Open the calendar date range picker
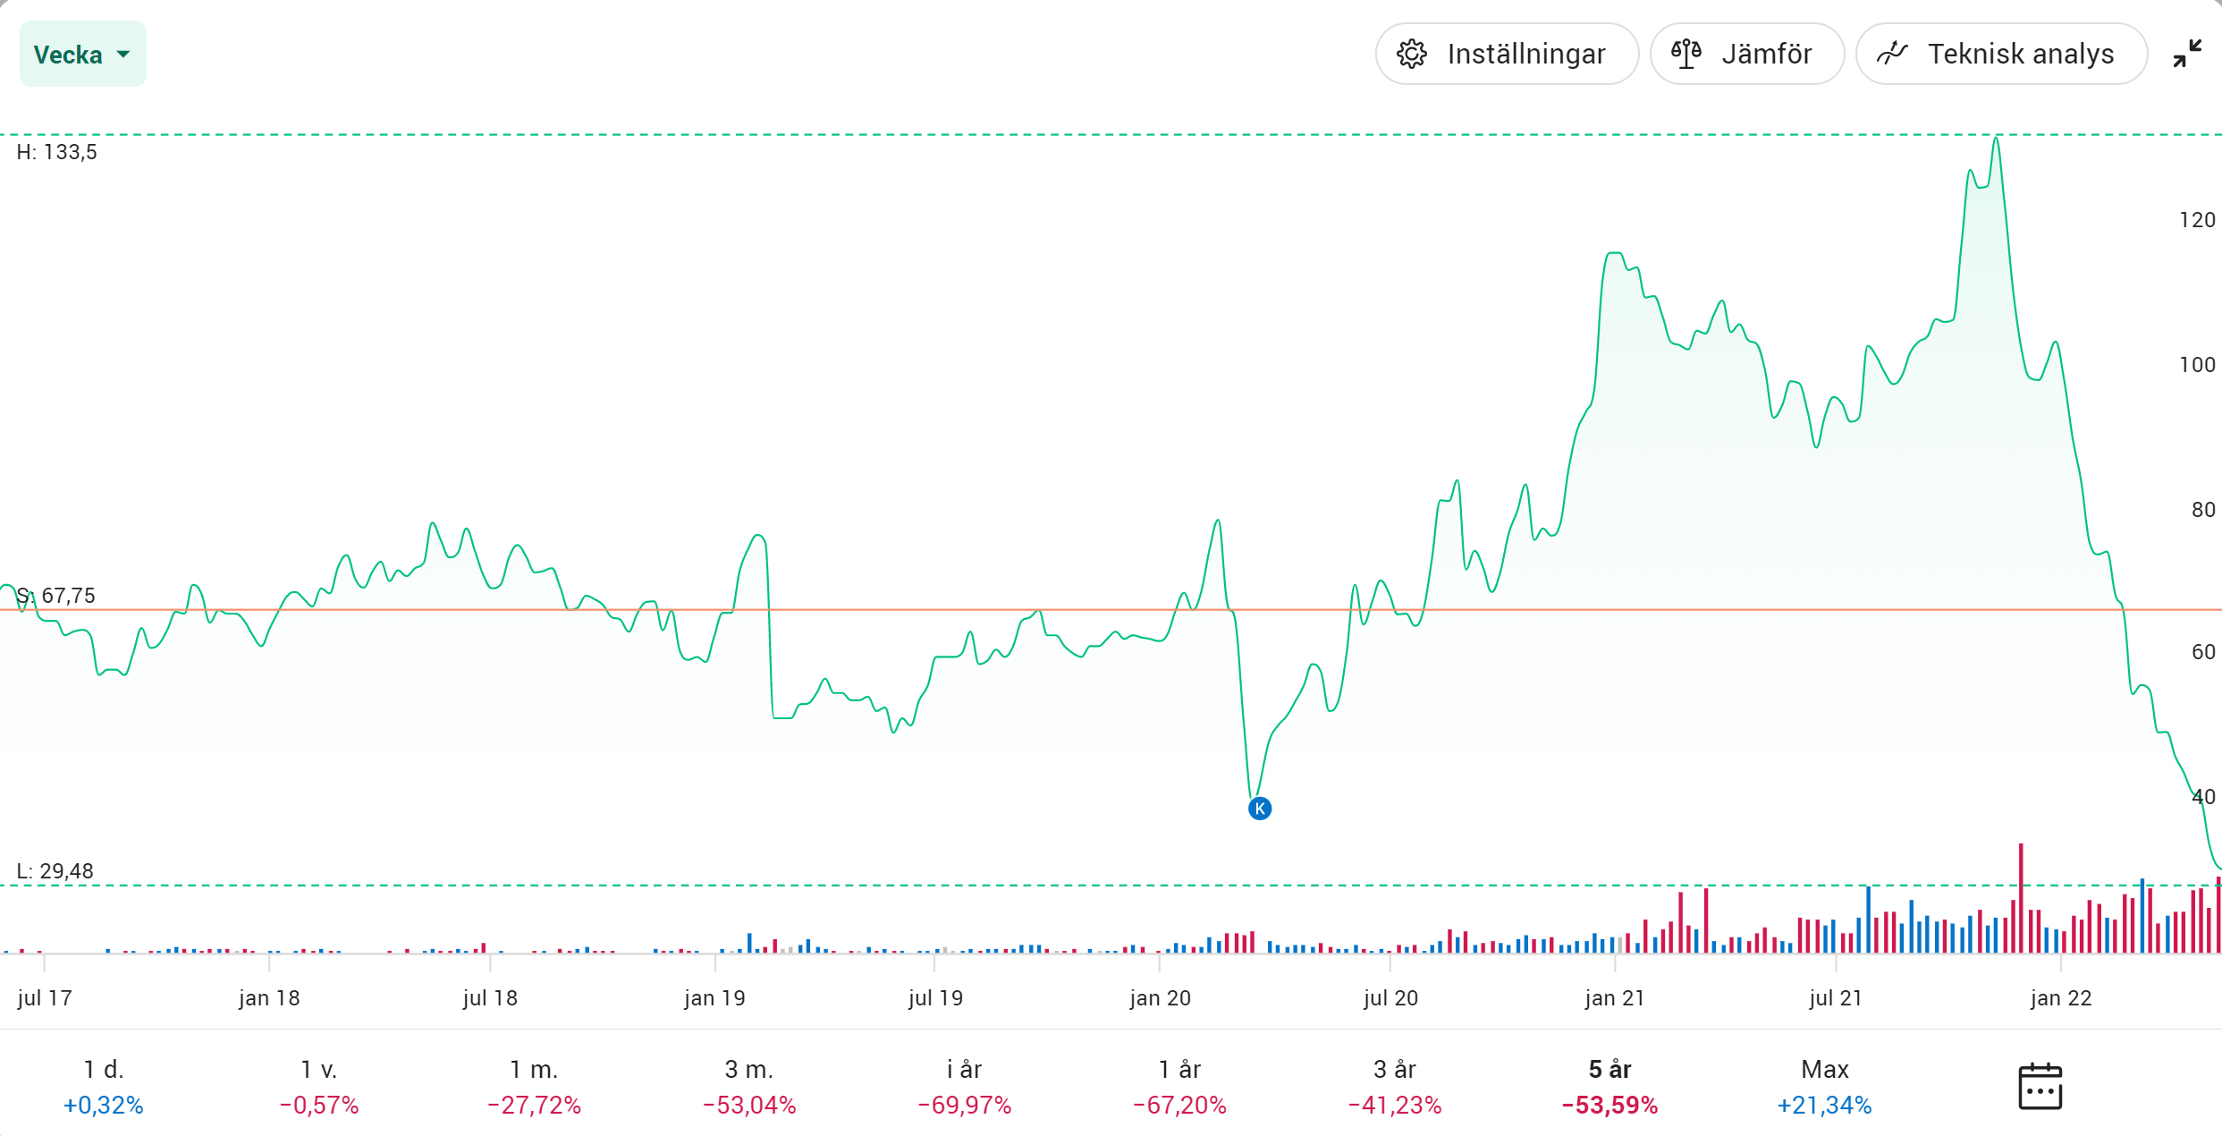This screenshot has height=1136, width=2222. (x=2040, y=1086)
